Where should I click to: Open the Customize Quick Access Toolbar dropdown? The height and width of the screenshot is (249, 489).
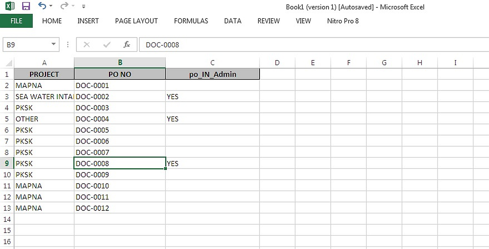coord(83,6)
